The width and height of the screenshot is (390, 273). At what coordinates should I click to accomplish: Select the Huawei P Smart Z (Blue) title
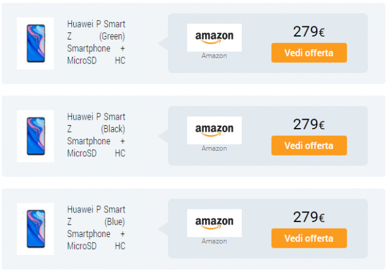click(96, 227)
